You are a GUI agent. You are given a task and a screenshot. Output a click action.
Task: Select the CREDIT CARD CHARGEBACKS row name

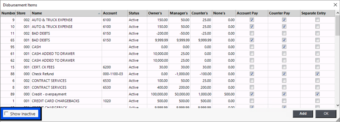[55, 101]
